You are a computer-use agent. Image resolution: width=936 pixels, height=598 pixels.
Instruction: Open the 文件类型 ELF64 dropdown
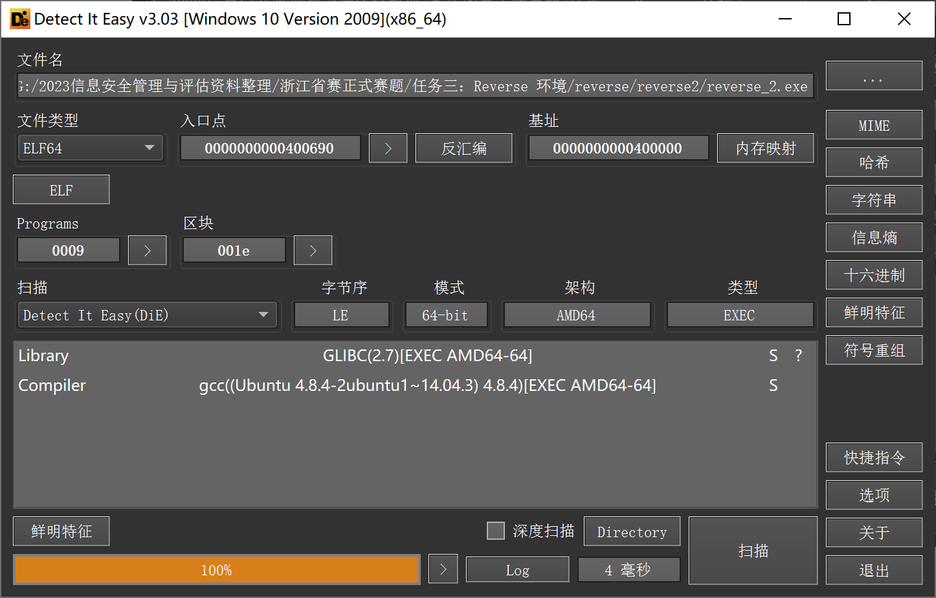click(x=89, y=148)
